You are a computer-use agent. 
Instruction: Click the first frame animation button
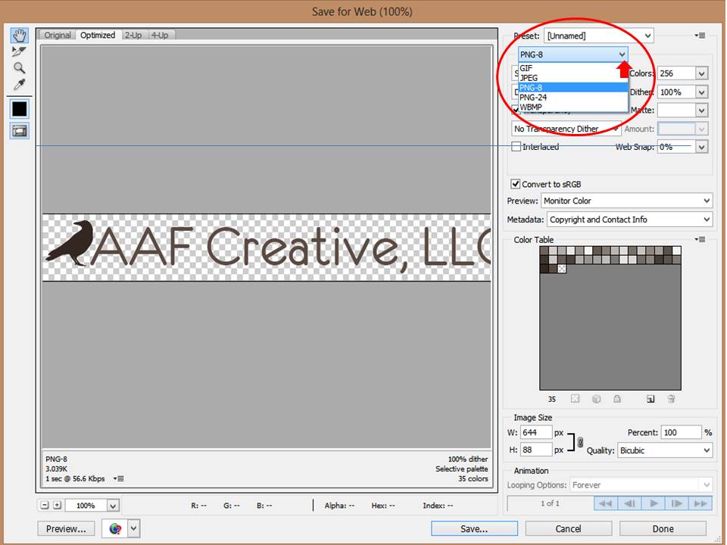(x=606, y=503)
